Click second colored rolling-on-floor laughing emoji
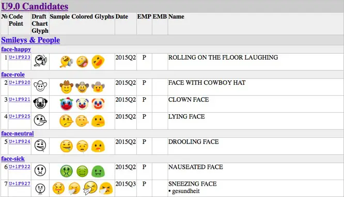 pyautogui.click(x=82, y=62)
